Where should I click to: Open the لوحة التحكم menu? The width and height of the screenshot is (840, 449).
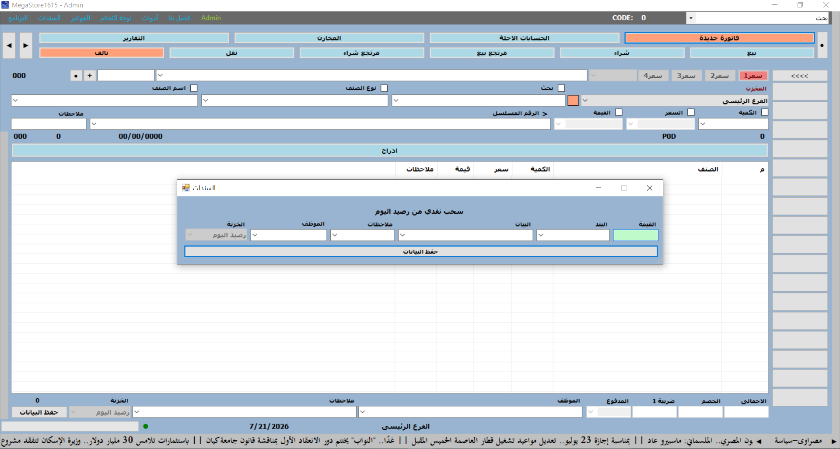116,18
